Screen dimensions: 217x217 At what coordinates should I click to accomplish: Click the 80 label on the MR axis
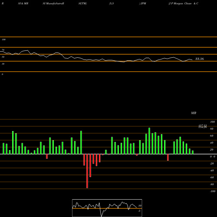click(212, 129)
